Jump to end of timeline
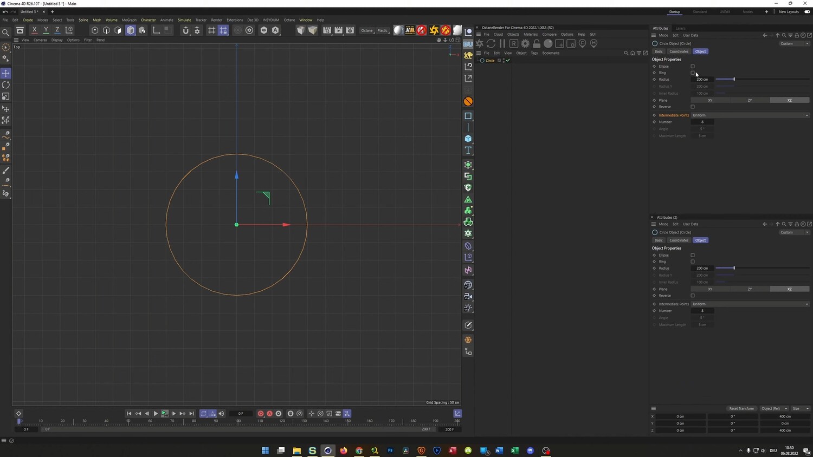The width and height of the screenshot is (813, 457). pos(191,414)
